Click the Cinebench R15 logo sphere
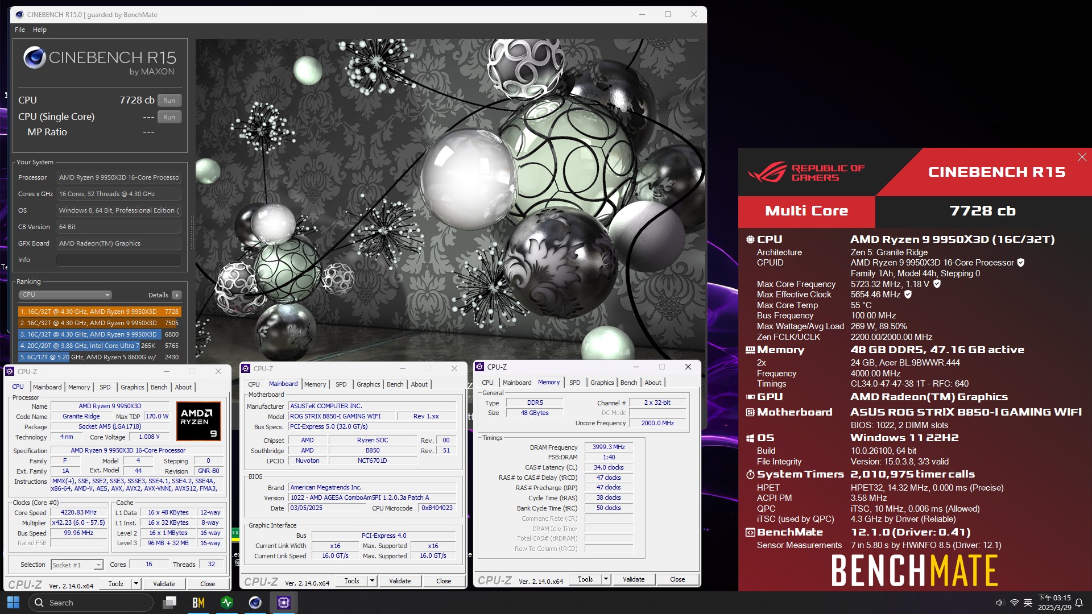Image resolution: width=1092 pixels, height=614 pixels. coord(34,58)
